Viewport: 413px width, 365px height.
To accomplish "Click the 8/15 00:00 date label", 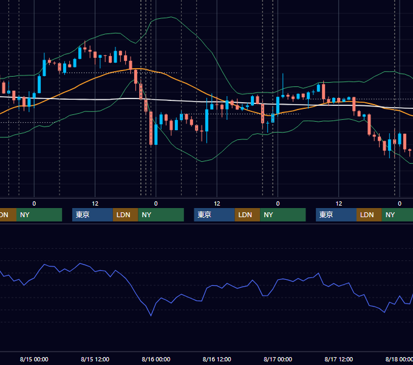I will pyautogui.click(x=34, y=359).
